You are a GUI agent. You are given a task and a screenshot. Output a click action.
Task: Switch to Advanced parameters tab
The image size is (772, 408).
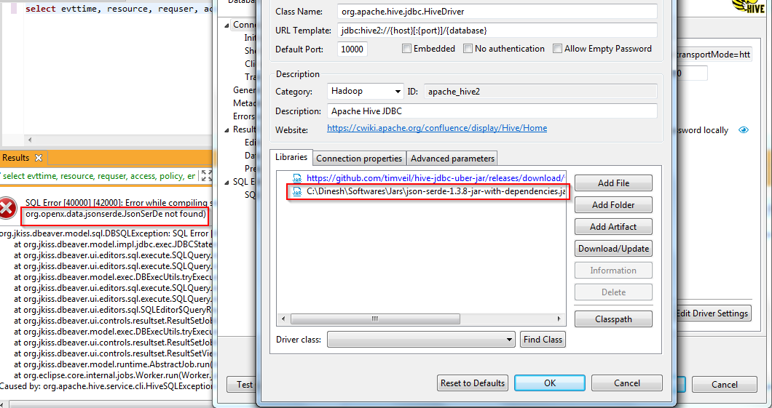click(452, 159)
